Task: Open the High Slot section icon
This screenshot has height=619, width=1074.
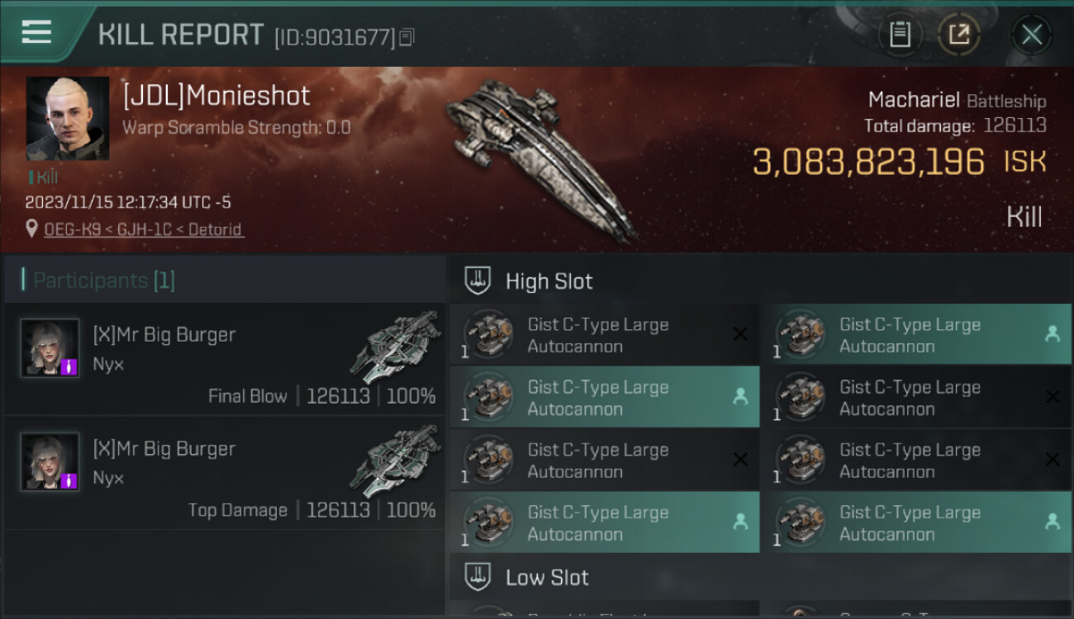Action: click(478, 281)
